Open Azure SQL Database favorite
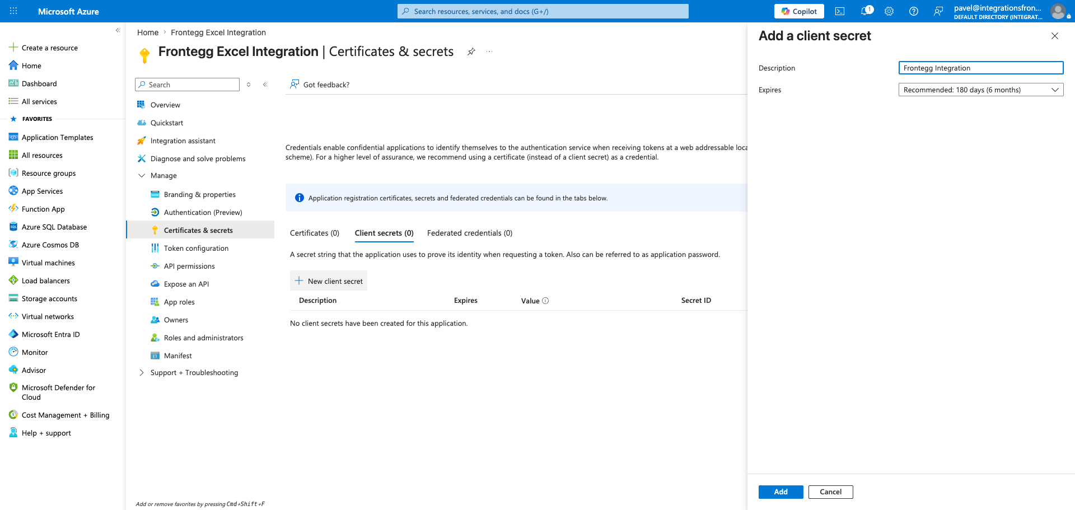Image resolution: width=1075 pixels, height=510 pixels. click(54, 227)
